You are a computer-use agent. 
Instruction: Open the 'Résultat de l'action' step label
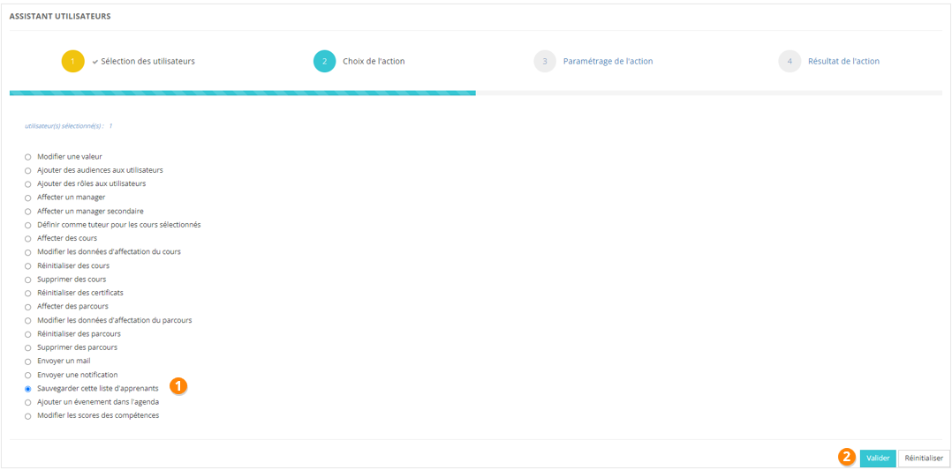(x=843, y=62)
